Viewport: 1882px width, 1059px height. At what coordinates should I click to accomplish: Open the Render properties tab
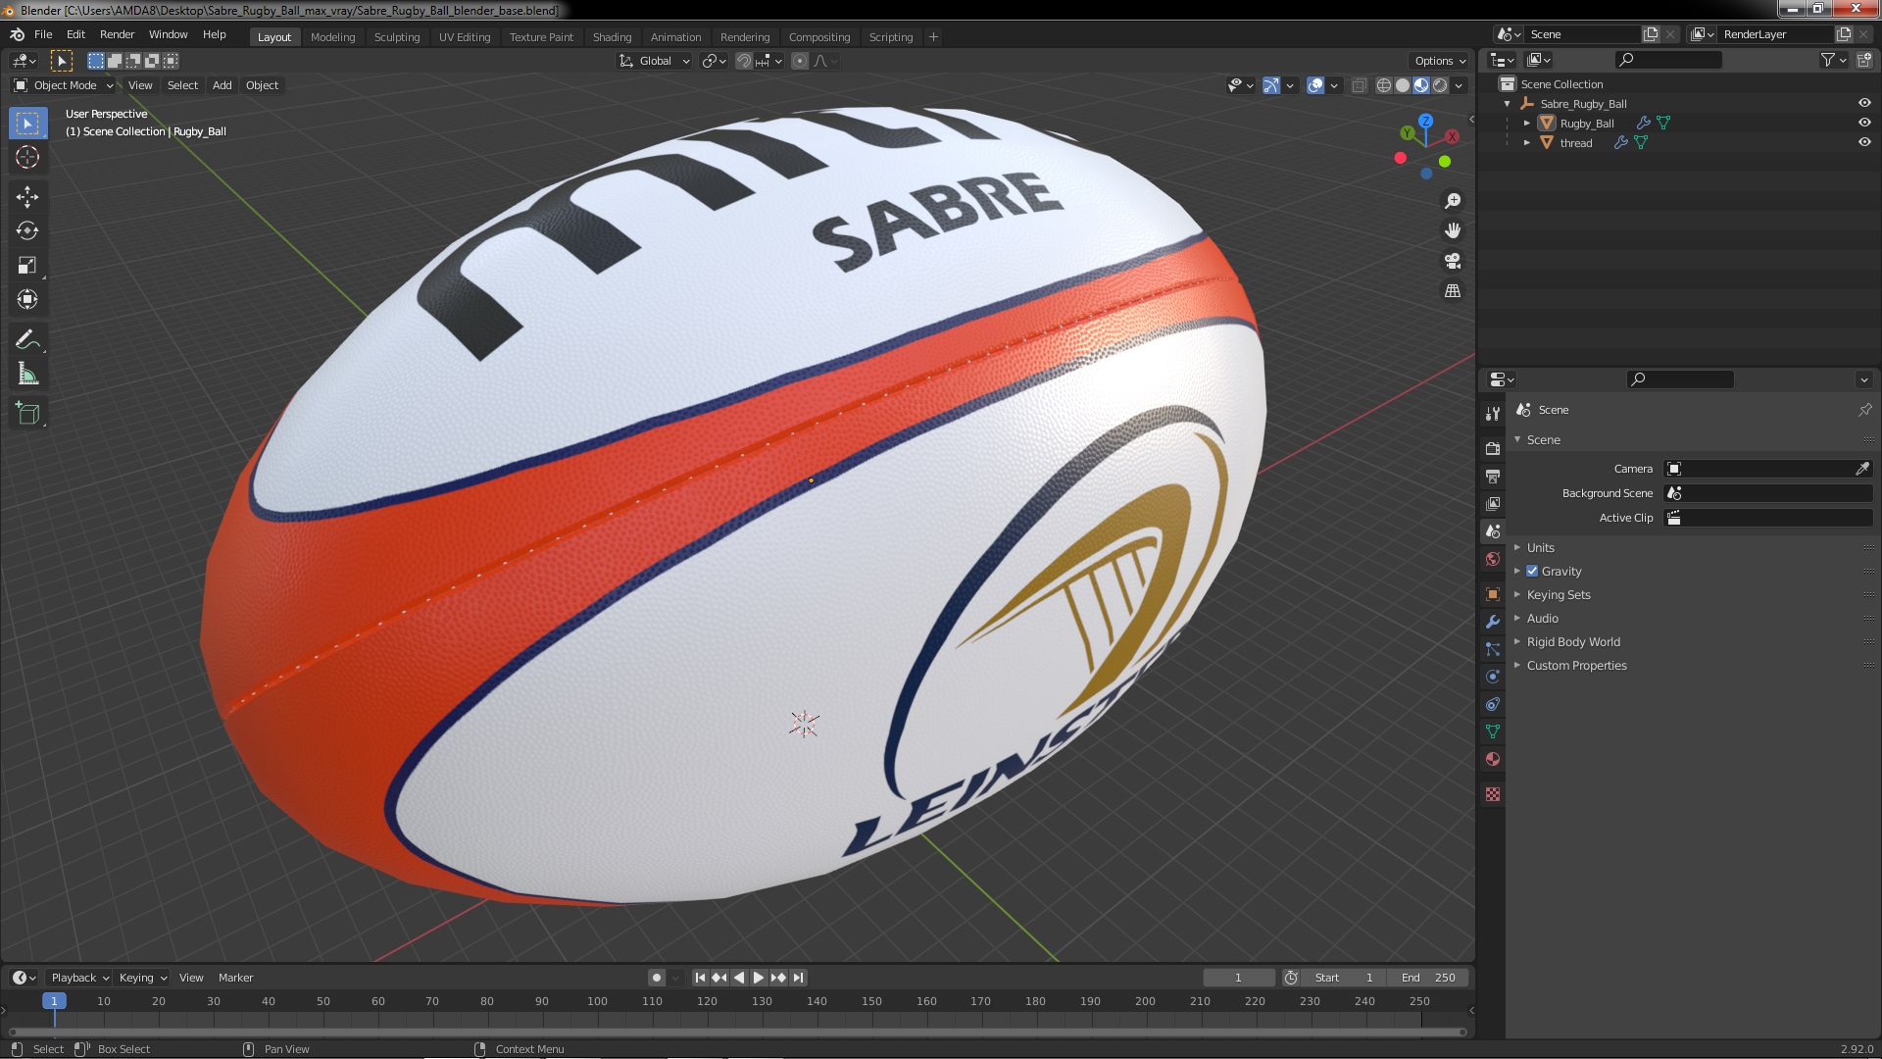pyautogui.click(x=1493, y=448)
